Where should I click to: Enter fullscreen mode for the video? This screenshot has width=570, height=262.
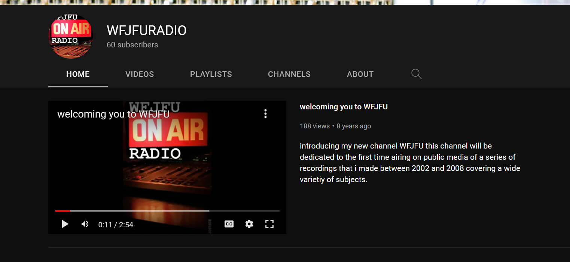[x=269, y=224]
